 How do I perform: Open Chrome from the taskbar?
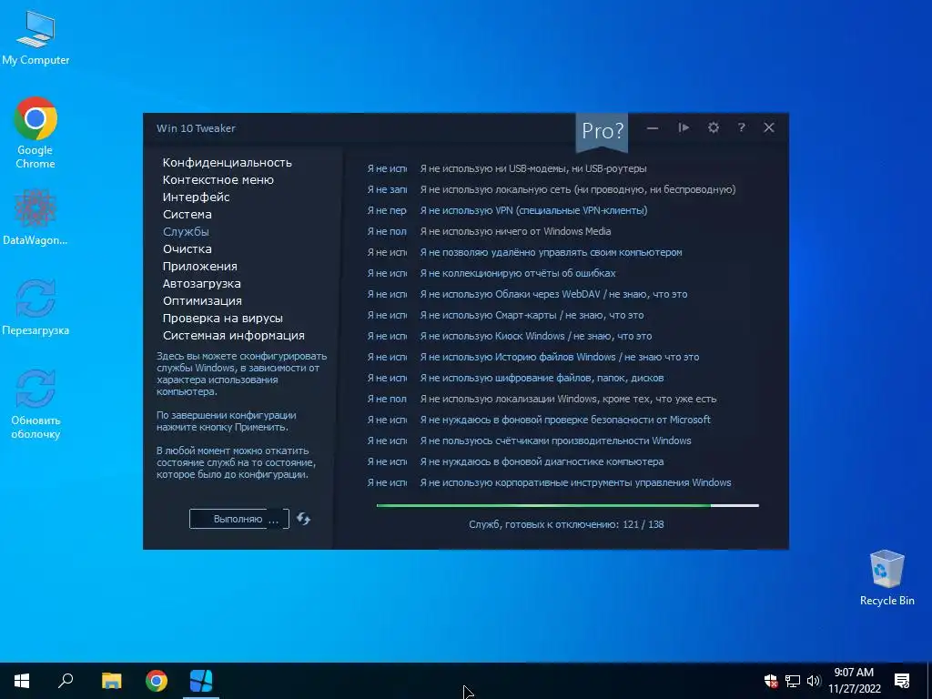pyautogui.click(x=157, y=681)
